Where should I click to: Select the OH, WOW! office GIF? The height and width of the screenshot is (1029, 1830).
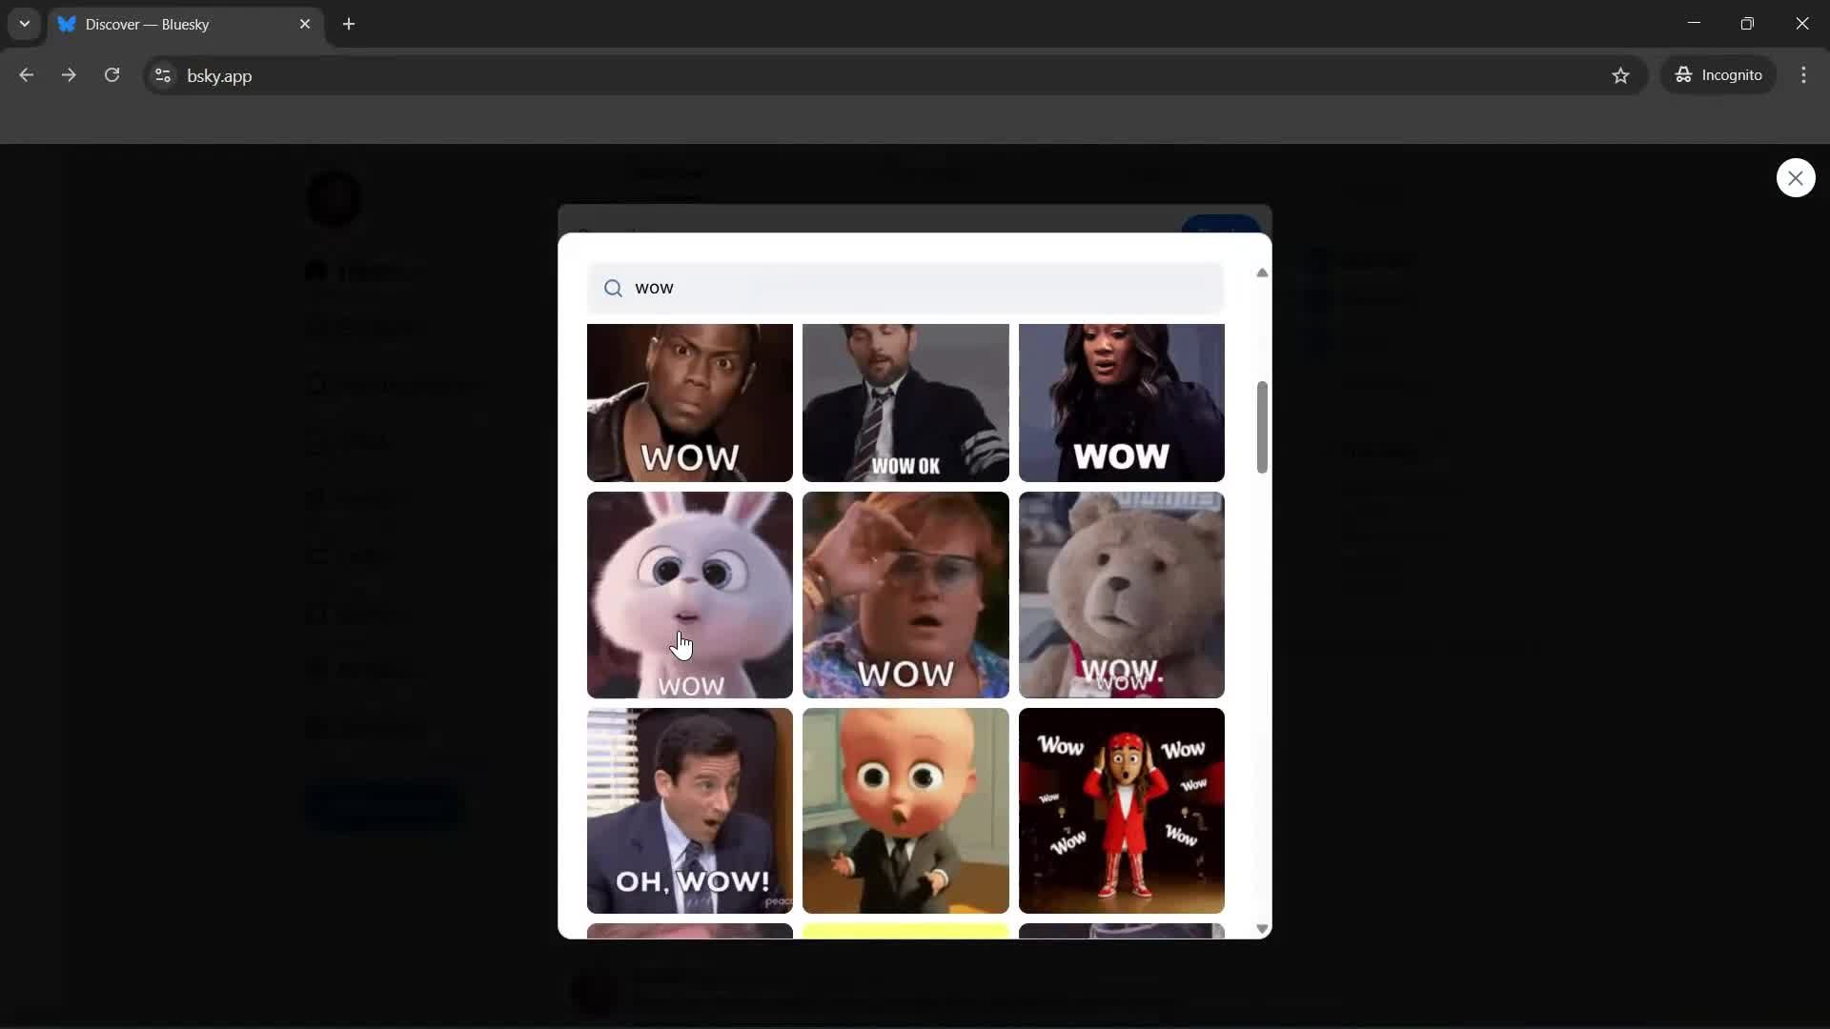[x=688, y=811]
